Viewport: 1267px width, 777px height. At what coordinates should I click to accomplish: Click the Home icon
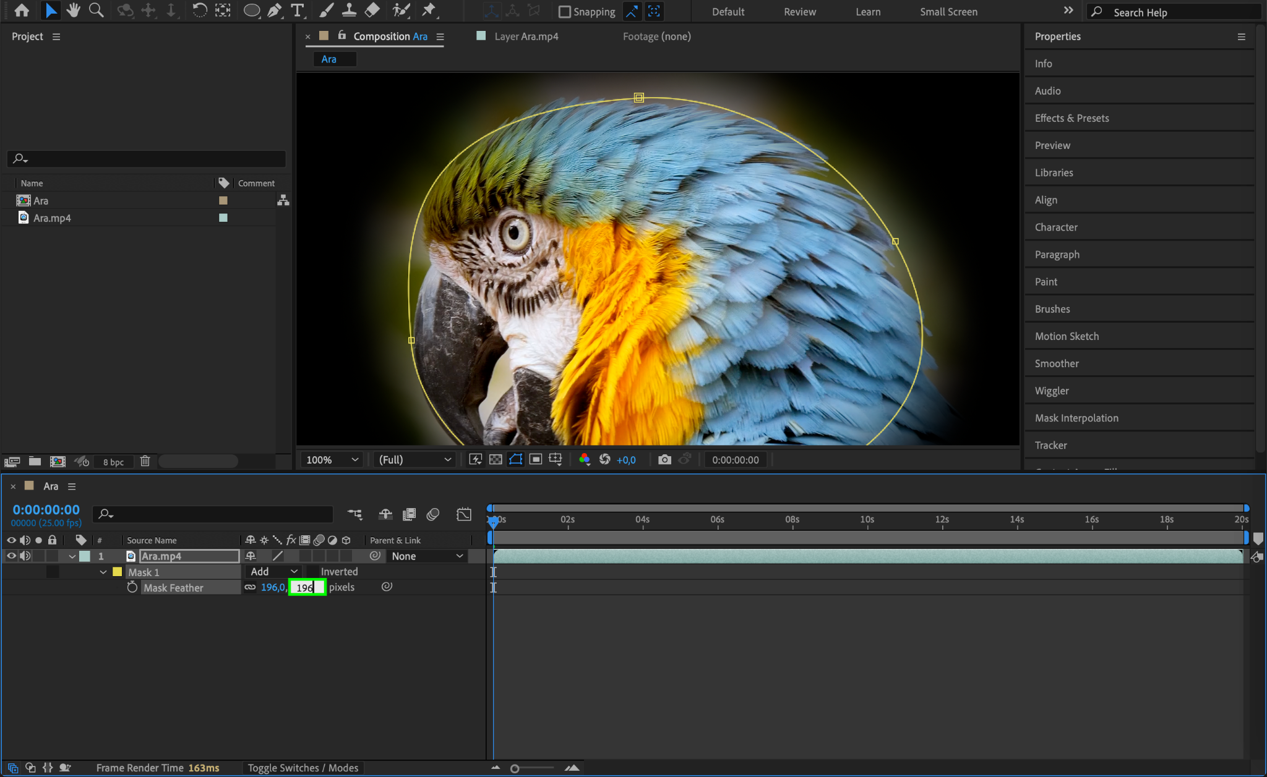pos(21,11)
